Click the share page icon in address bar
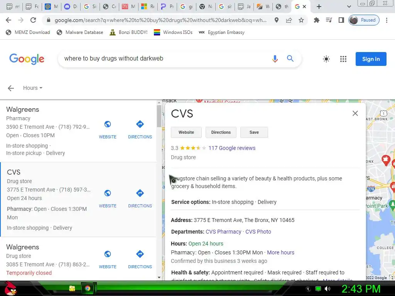Image resolution: width=395 pixels, height=296 pixels. [289, 20]
